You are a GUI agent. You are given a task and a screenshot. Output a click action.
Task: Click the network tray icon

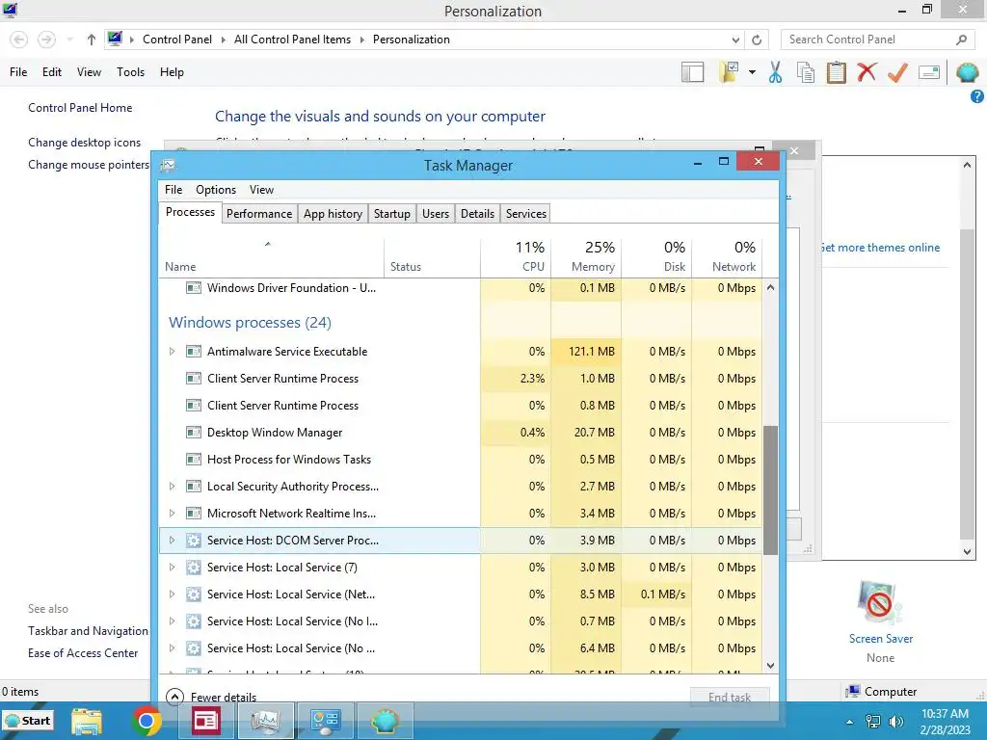873,722
